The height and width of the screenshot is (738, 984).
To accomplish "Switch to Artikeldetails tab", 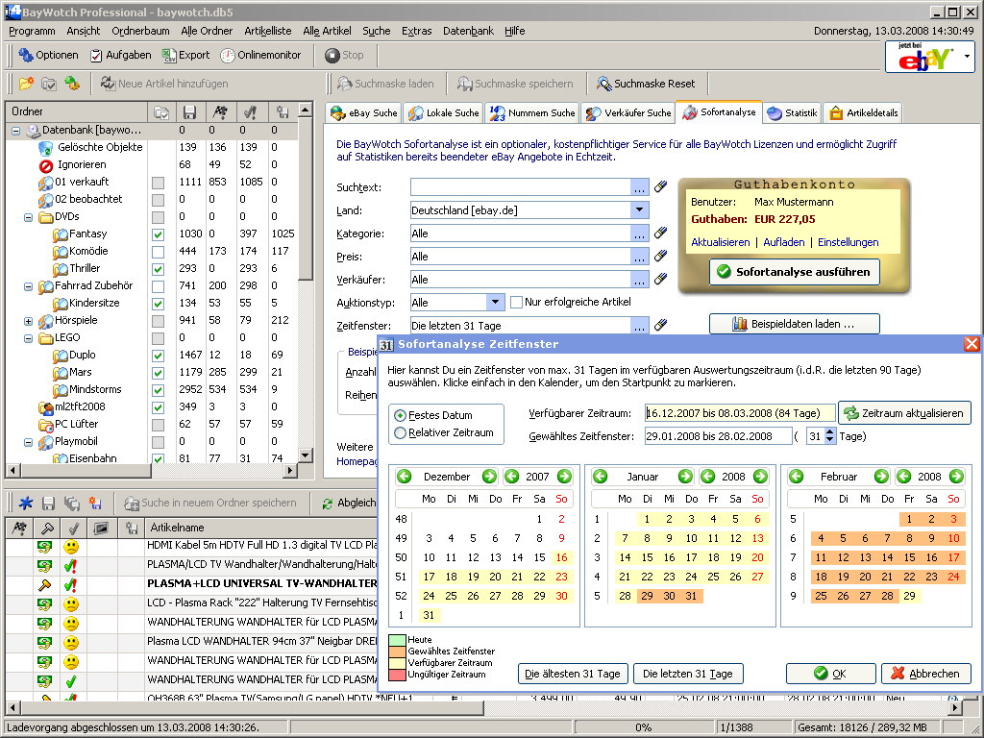I will point(864,113).
